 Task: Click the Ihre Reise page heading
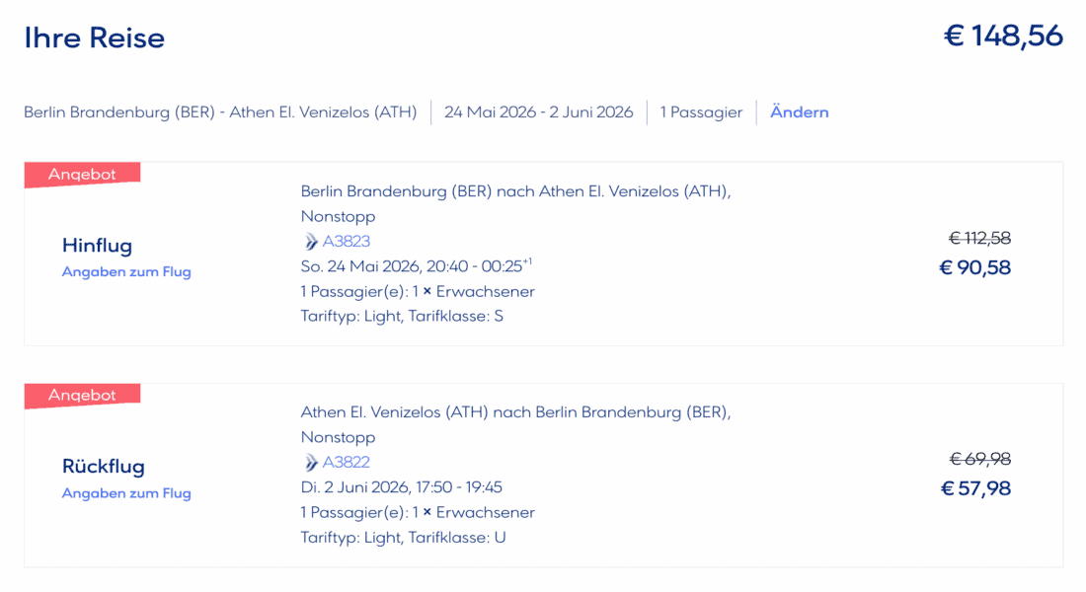95,38
